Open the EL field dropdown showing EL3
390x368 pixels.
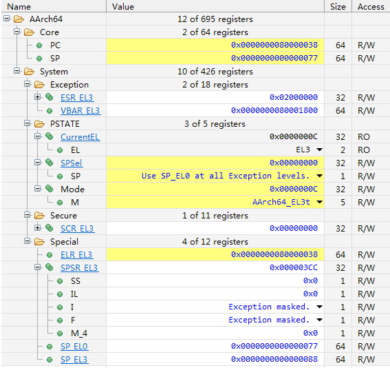tap(320, 150)
